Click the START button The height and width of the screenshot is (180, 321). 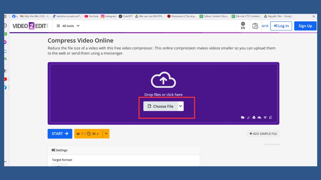click(x=60, y=134)
